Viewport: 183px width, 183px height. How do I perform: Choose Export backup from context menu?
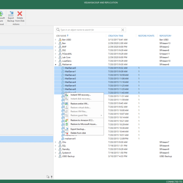tap(84, 129)
